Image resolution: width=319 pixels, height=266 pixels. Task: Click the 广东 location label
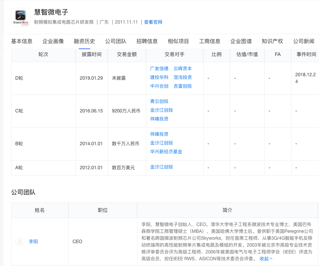(104, 22)
